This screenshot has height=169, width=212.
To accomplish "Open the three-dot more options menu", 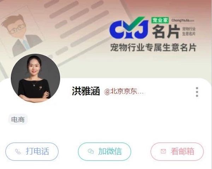I will point(197,92).
